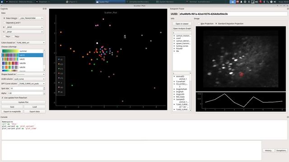
Task: Click the Load button
Action: coord(35,107)
